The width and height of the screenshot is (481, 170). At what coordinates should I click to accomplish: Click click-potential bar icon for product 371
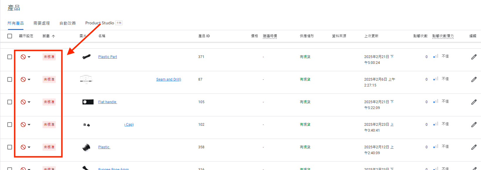[436, 56]
